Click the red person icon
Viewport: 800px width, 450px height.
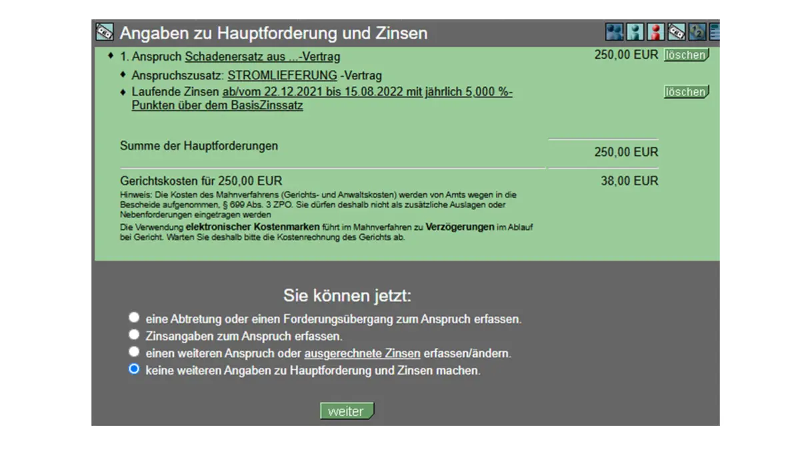click(655, 32)
